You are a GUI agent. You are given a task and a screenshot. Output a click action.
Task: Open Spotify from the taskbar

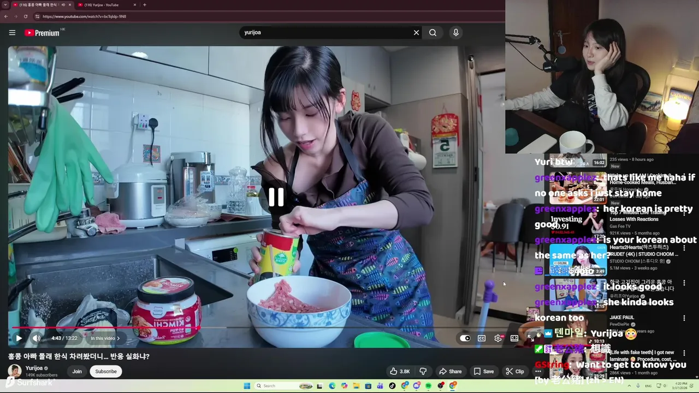coord(428,386)
